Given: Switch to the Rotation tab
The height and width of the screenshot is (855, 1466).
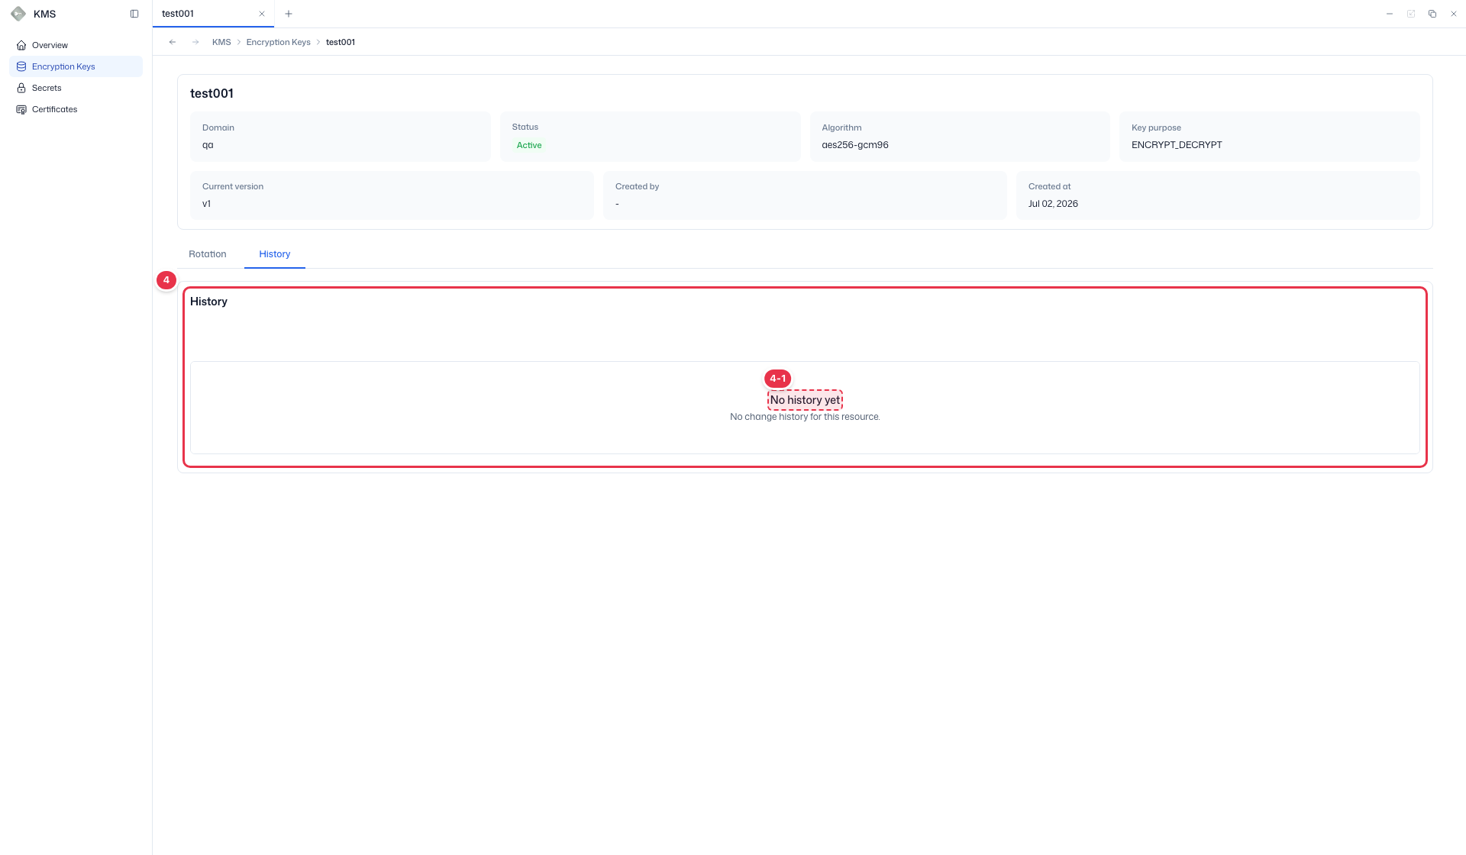Looking at the screenshot, I should pyautogui.click(x=208, y=254).
